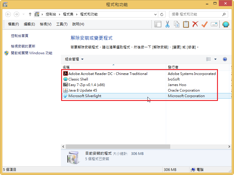234x175 pixels.
Task: Click the control panel icon in address bar
Action: 37,14
